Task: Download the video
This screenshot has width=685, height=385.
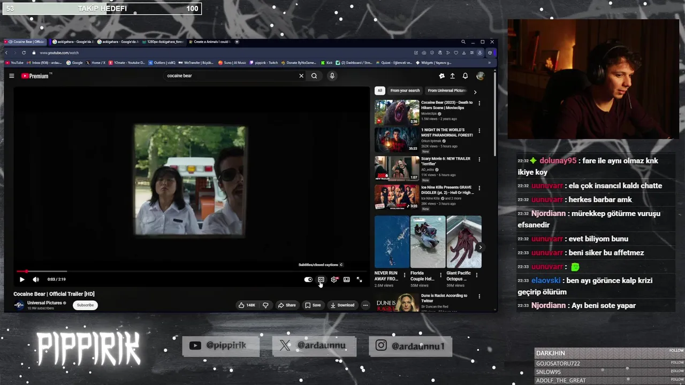Action: tap(342, 305)
